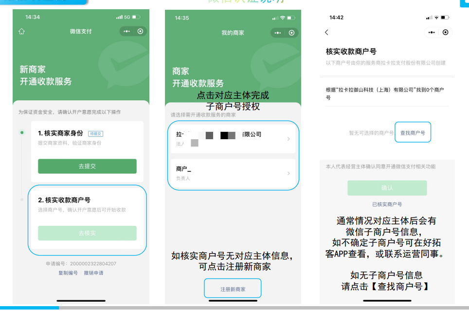The width and height of the screenshot is (469, 311).
Task: Tap the close target icon in 微信支付 screen
Action: pos(140,32)
